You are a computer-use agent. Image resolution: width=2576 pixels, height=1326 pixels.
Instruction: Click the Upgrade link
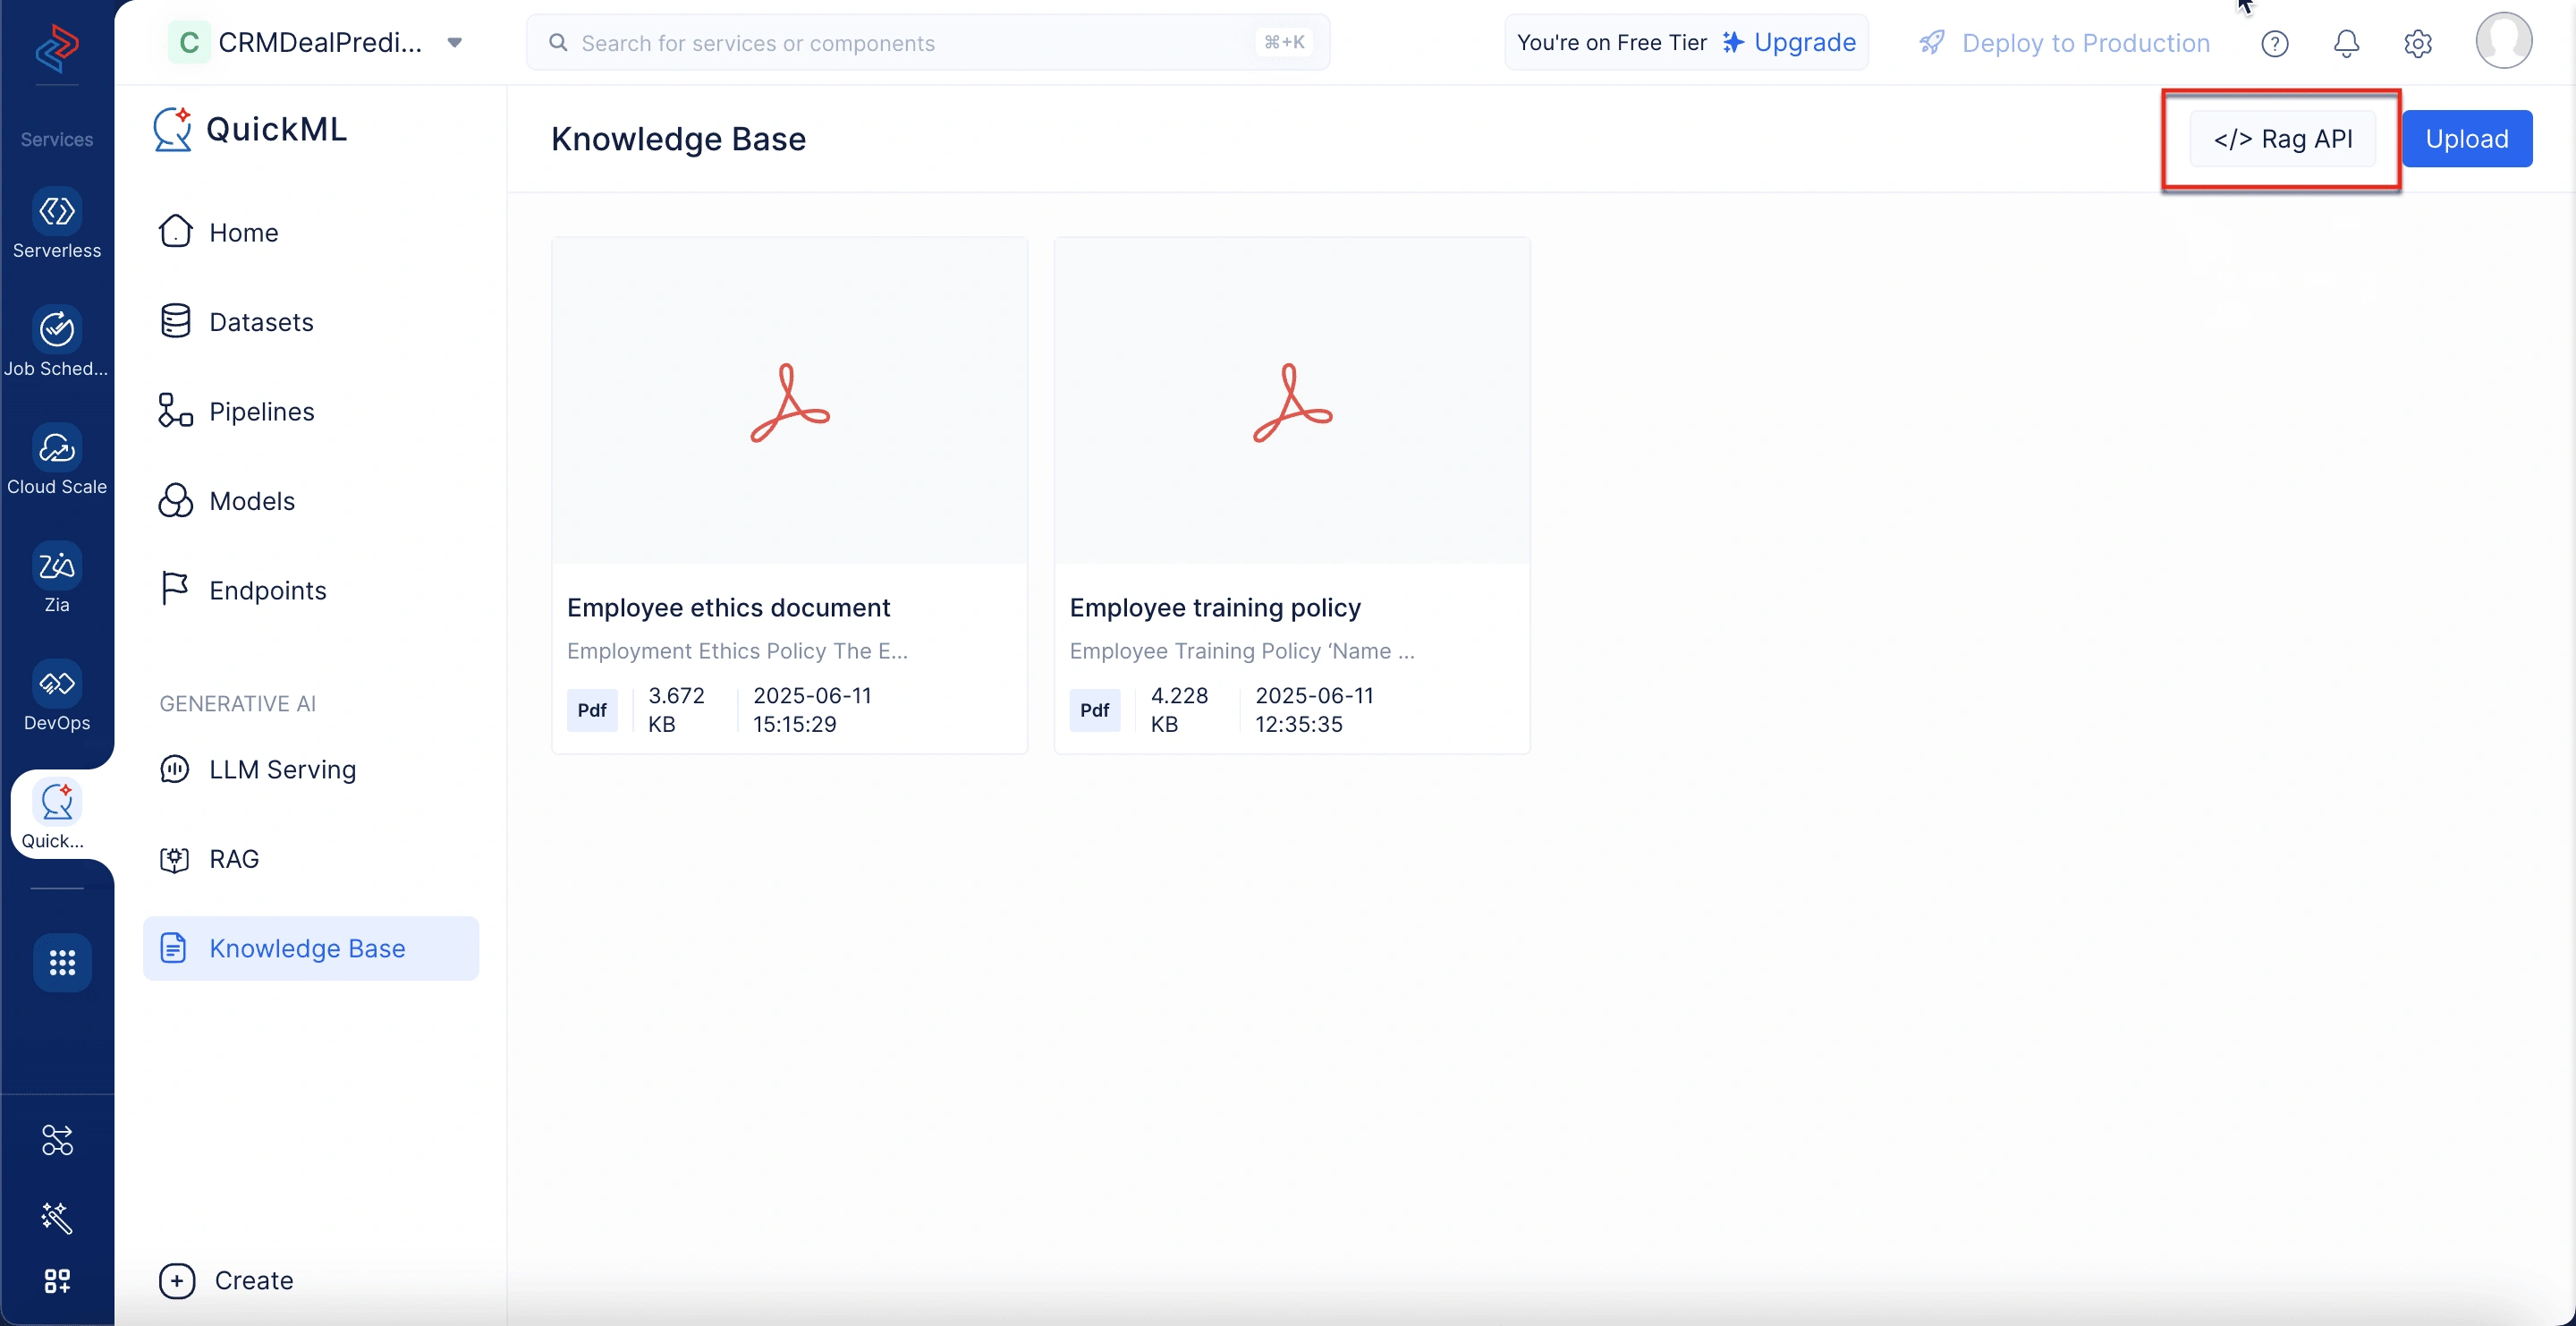(1788, 43)
